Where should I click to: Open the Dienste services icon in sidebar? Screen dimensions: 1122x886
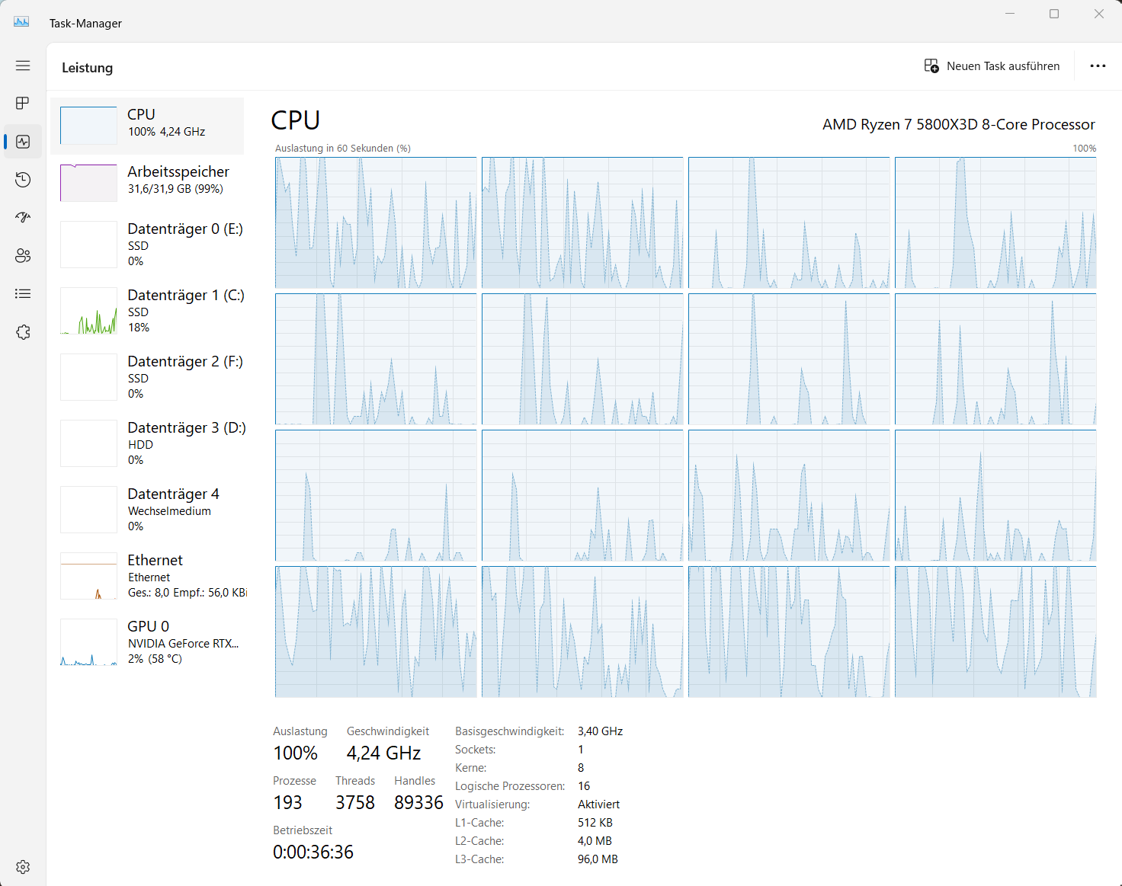click(x=23, y=332)
